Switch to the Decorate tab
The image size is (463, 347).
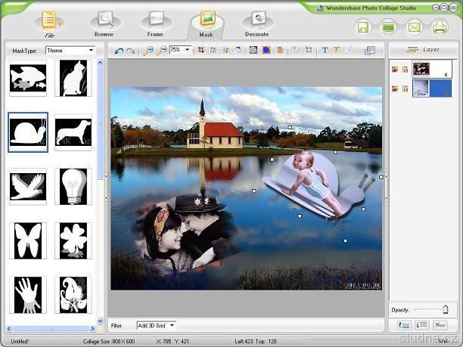click(257, 23)
